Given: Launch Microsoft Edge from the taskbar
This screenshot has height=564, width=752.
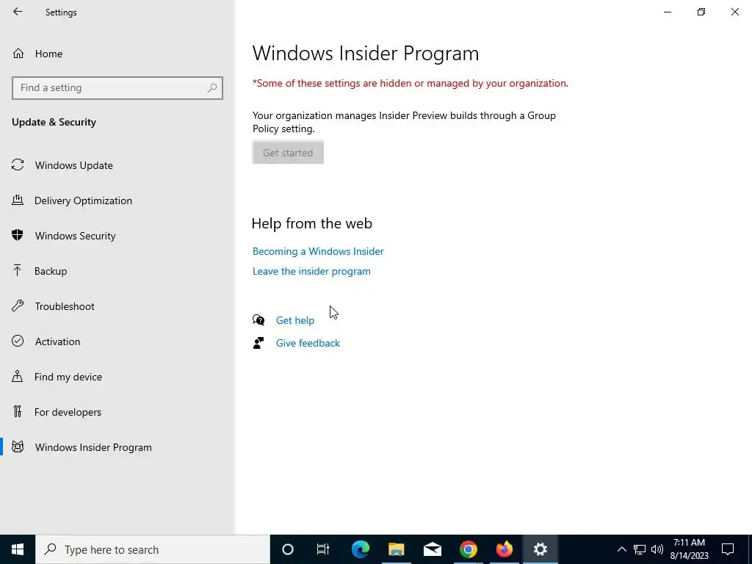Looking at the screenshot, I should 360,549.
